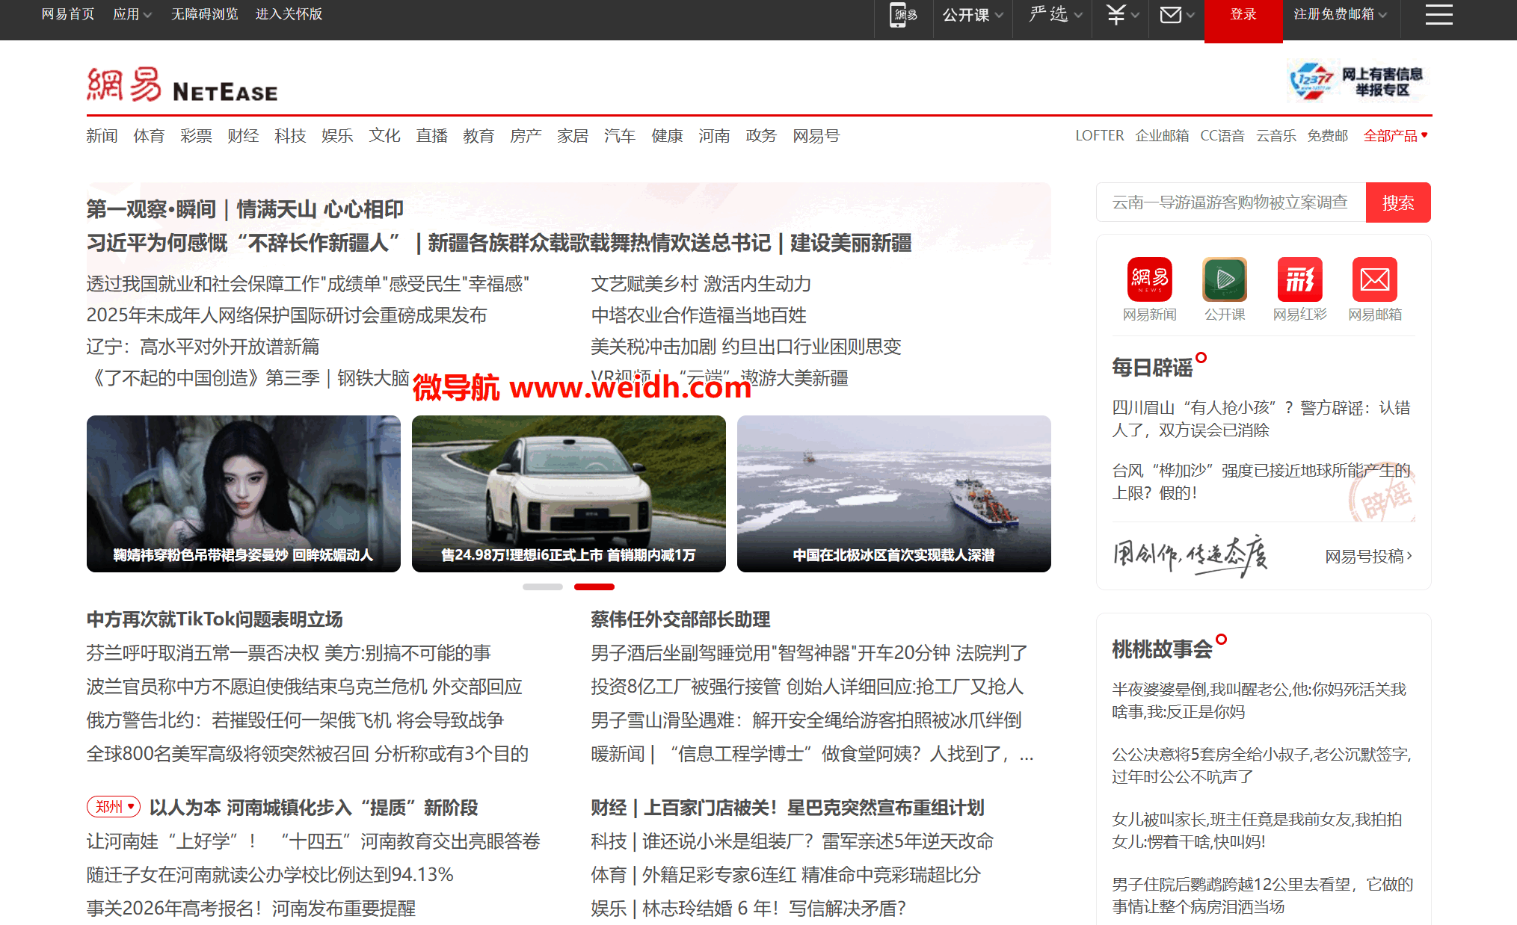Open the 财经 navigation tab
Viewport: 1517px width, 925px height.
tap(243, 136)
